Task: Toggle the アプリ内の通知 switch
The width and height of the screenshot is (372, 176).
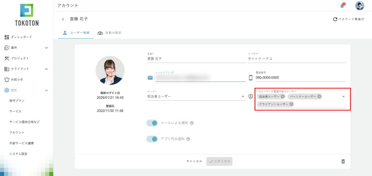Action: [x=152, y=139]
